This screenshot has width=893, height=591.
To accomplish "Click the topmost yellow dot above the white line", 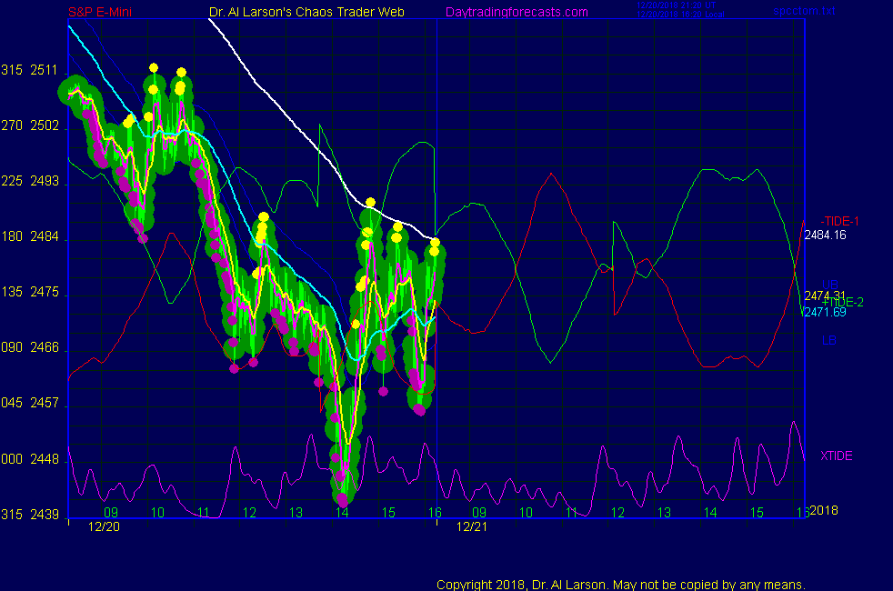I will click(x=371, y=202).
